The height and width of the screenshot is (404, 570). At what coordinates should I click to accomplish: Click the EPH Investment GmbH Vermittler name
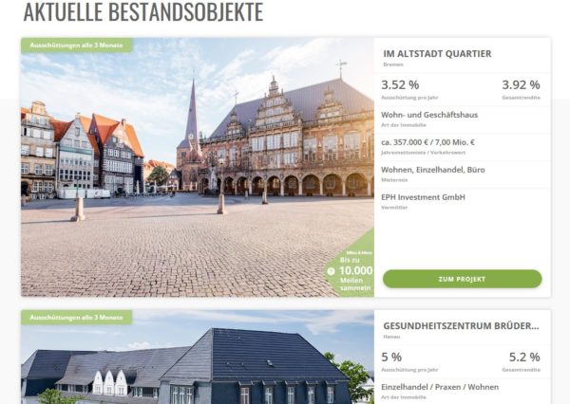(423, 197)
